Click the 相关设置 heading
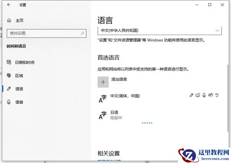The image size is (231, 163). click(x=109, y=153)
